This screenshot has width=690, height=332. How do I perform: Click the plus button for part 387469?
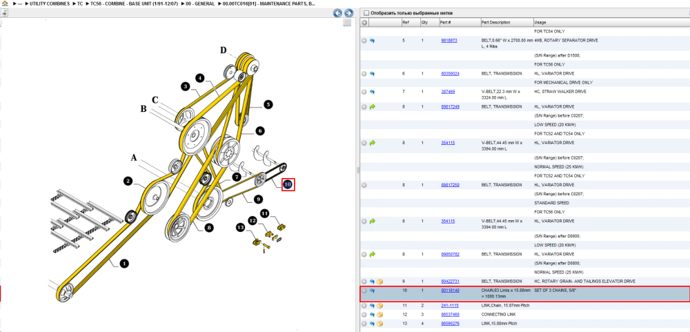[x=364, y=92]
